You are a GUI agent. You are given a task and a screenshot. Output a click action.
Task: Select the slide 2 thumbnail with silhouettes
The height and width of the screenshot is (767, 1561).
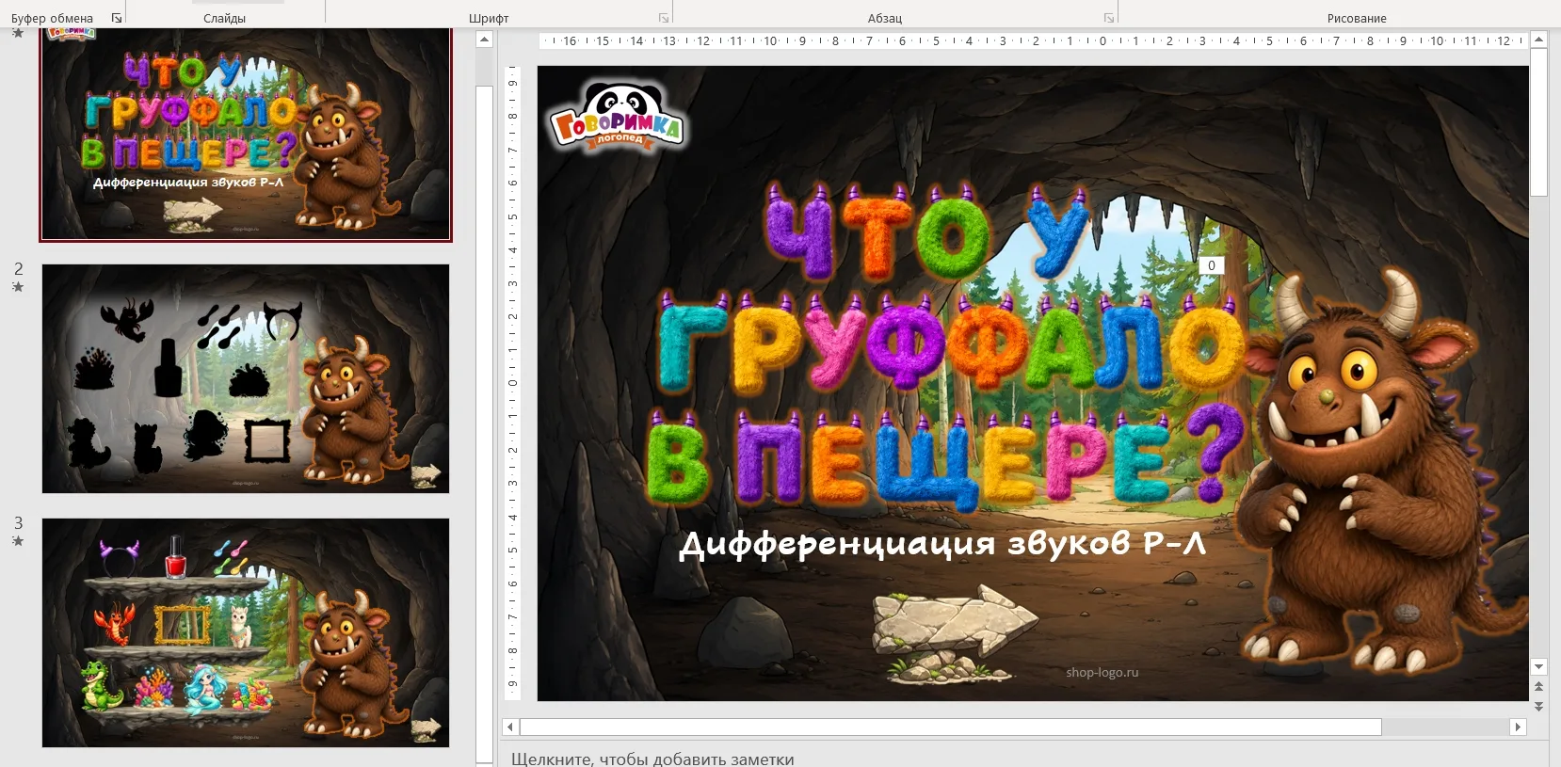(x=246, y=378)
